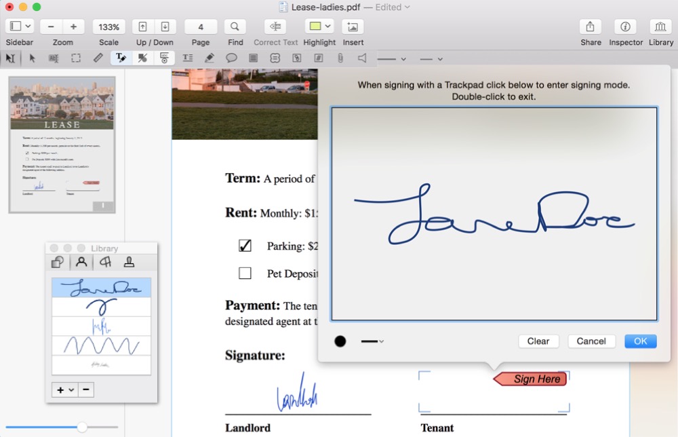This screenshot has height=437, width=678.
Task: Open the Find search tool
Action: click(235, 27)
